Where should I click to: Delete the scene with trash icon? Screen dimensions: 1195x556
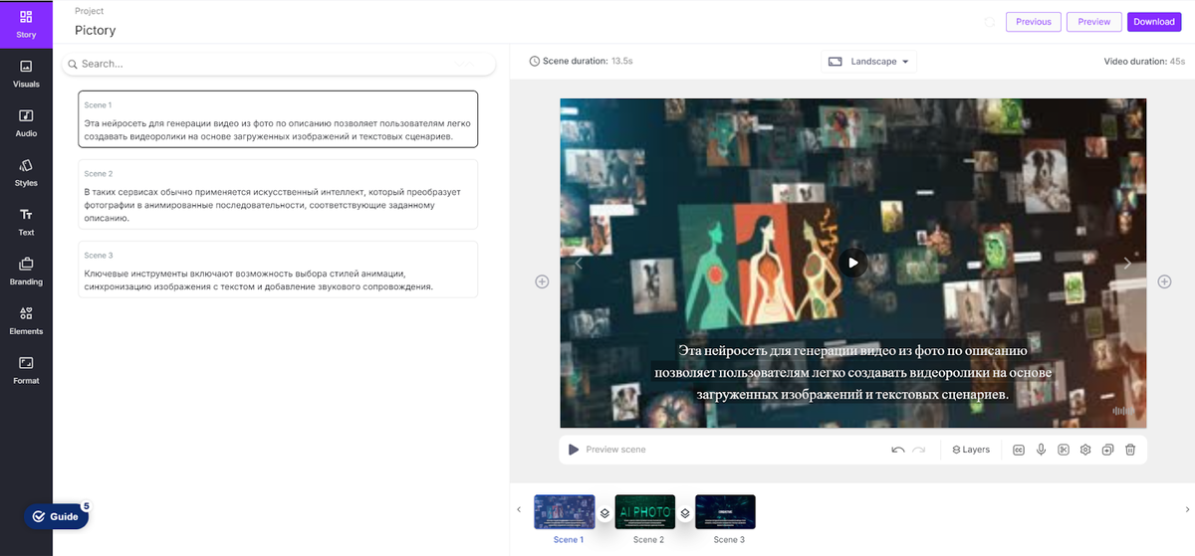1130,450
